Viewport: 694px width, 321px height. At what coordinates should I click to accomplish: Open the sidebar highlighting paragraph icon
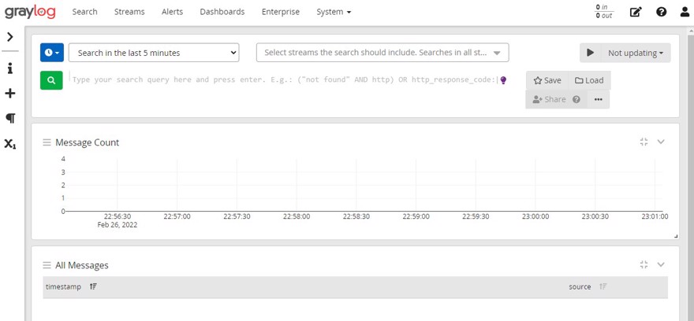10,118
